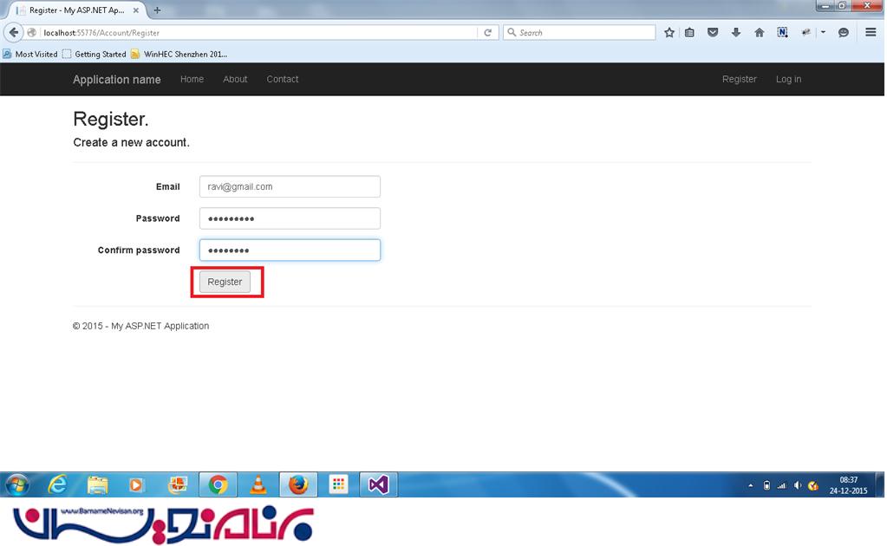Switch to Google Chrome in taskbar

pos(218,485)
